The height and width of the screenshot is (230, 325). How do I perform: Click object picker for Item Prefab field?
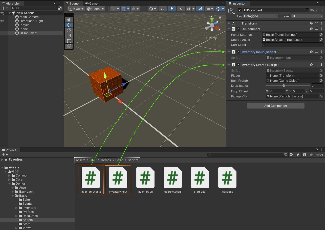(321, 81)
